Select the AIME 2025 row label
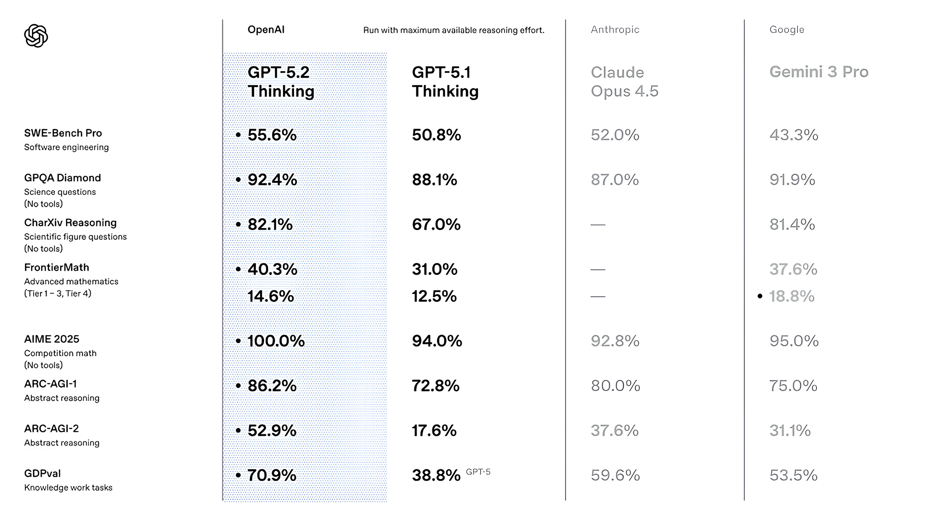This screenshot has height=520, width=925. click(x=52, y=339)
